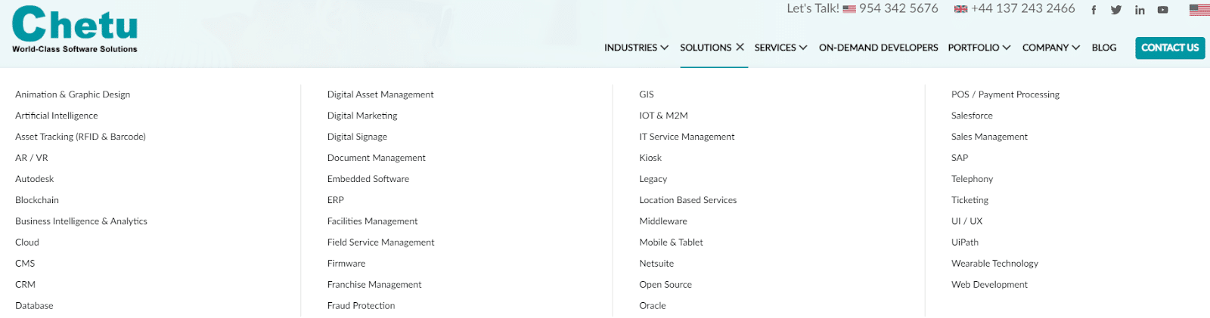Open Business Intelligence & Analytics
The image size is (1210, 318).
point(81,221)
